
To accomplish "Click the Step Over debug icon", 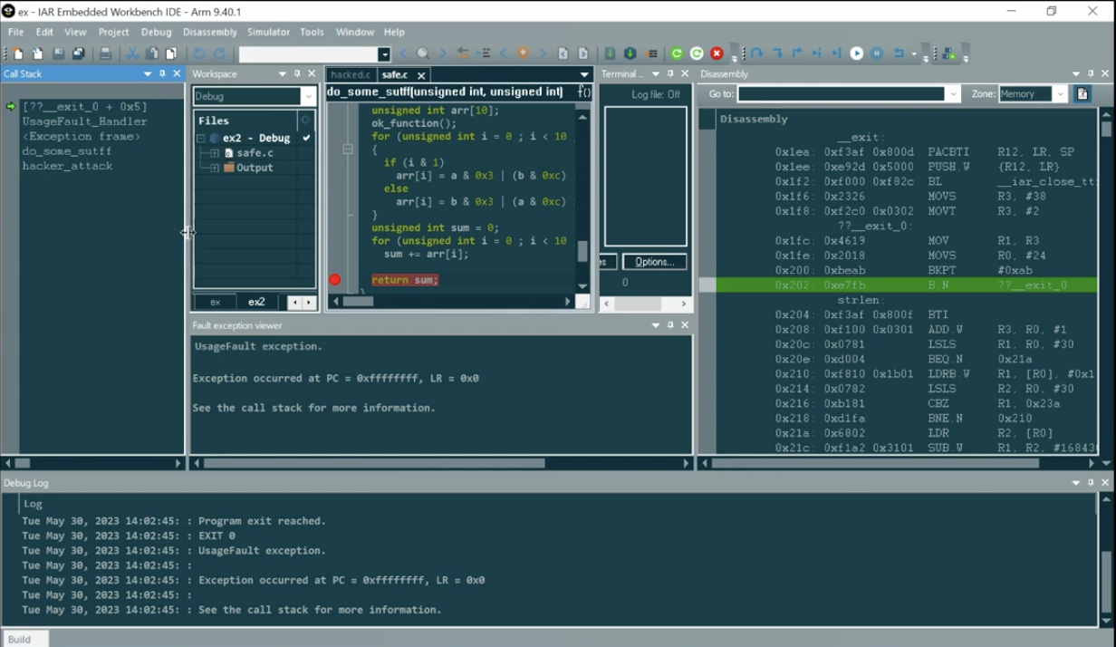I will click(756, 53).
